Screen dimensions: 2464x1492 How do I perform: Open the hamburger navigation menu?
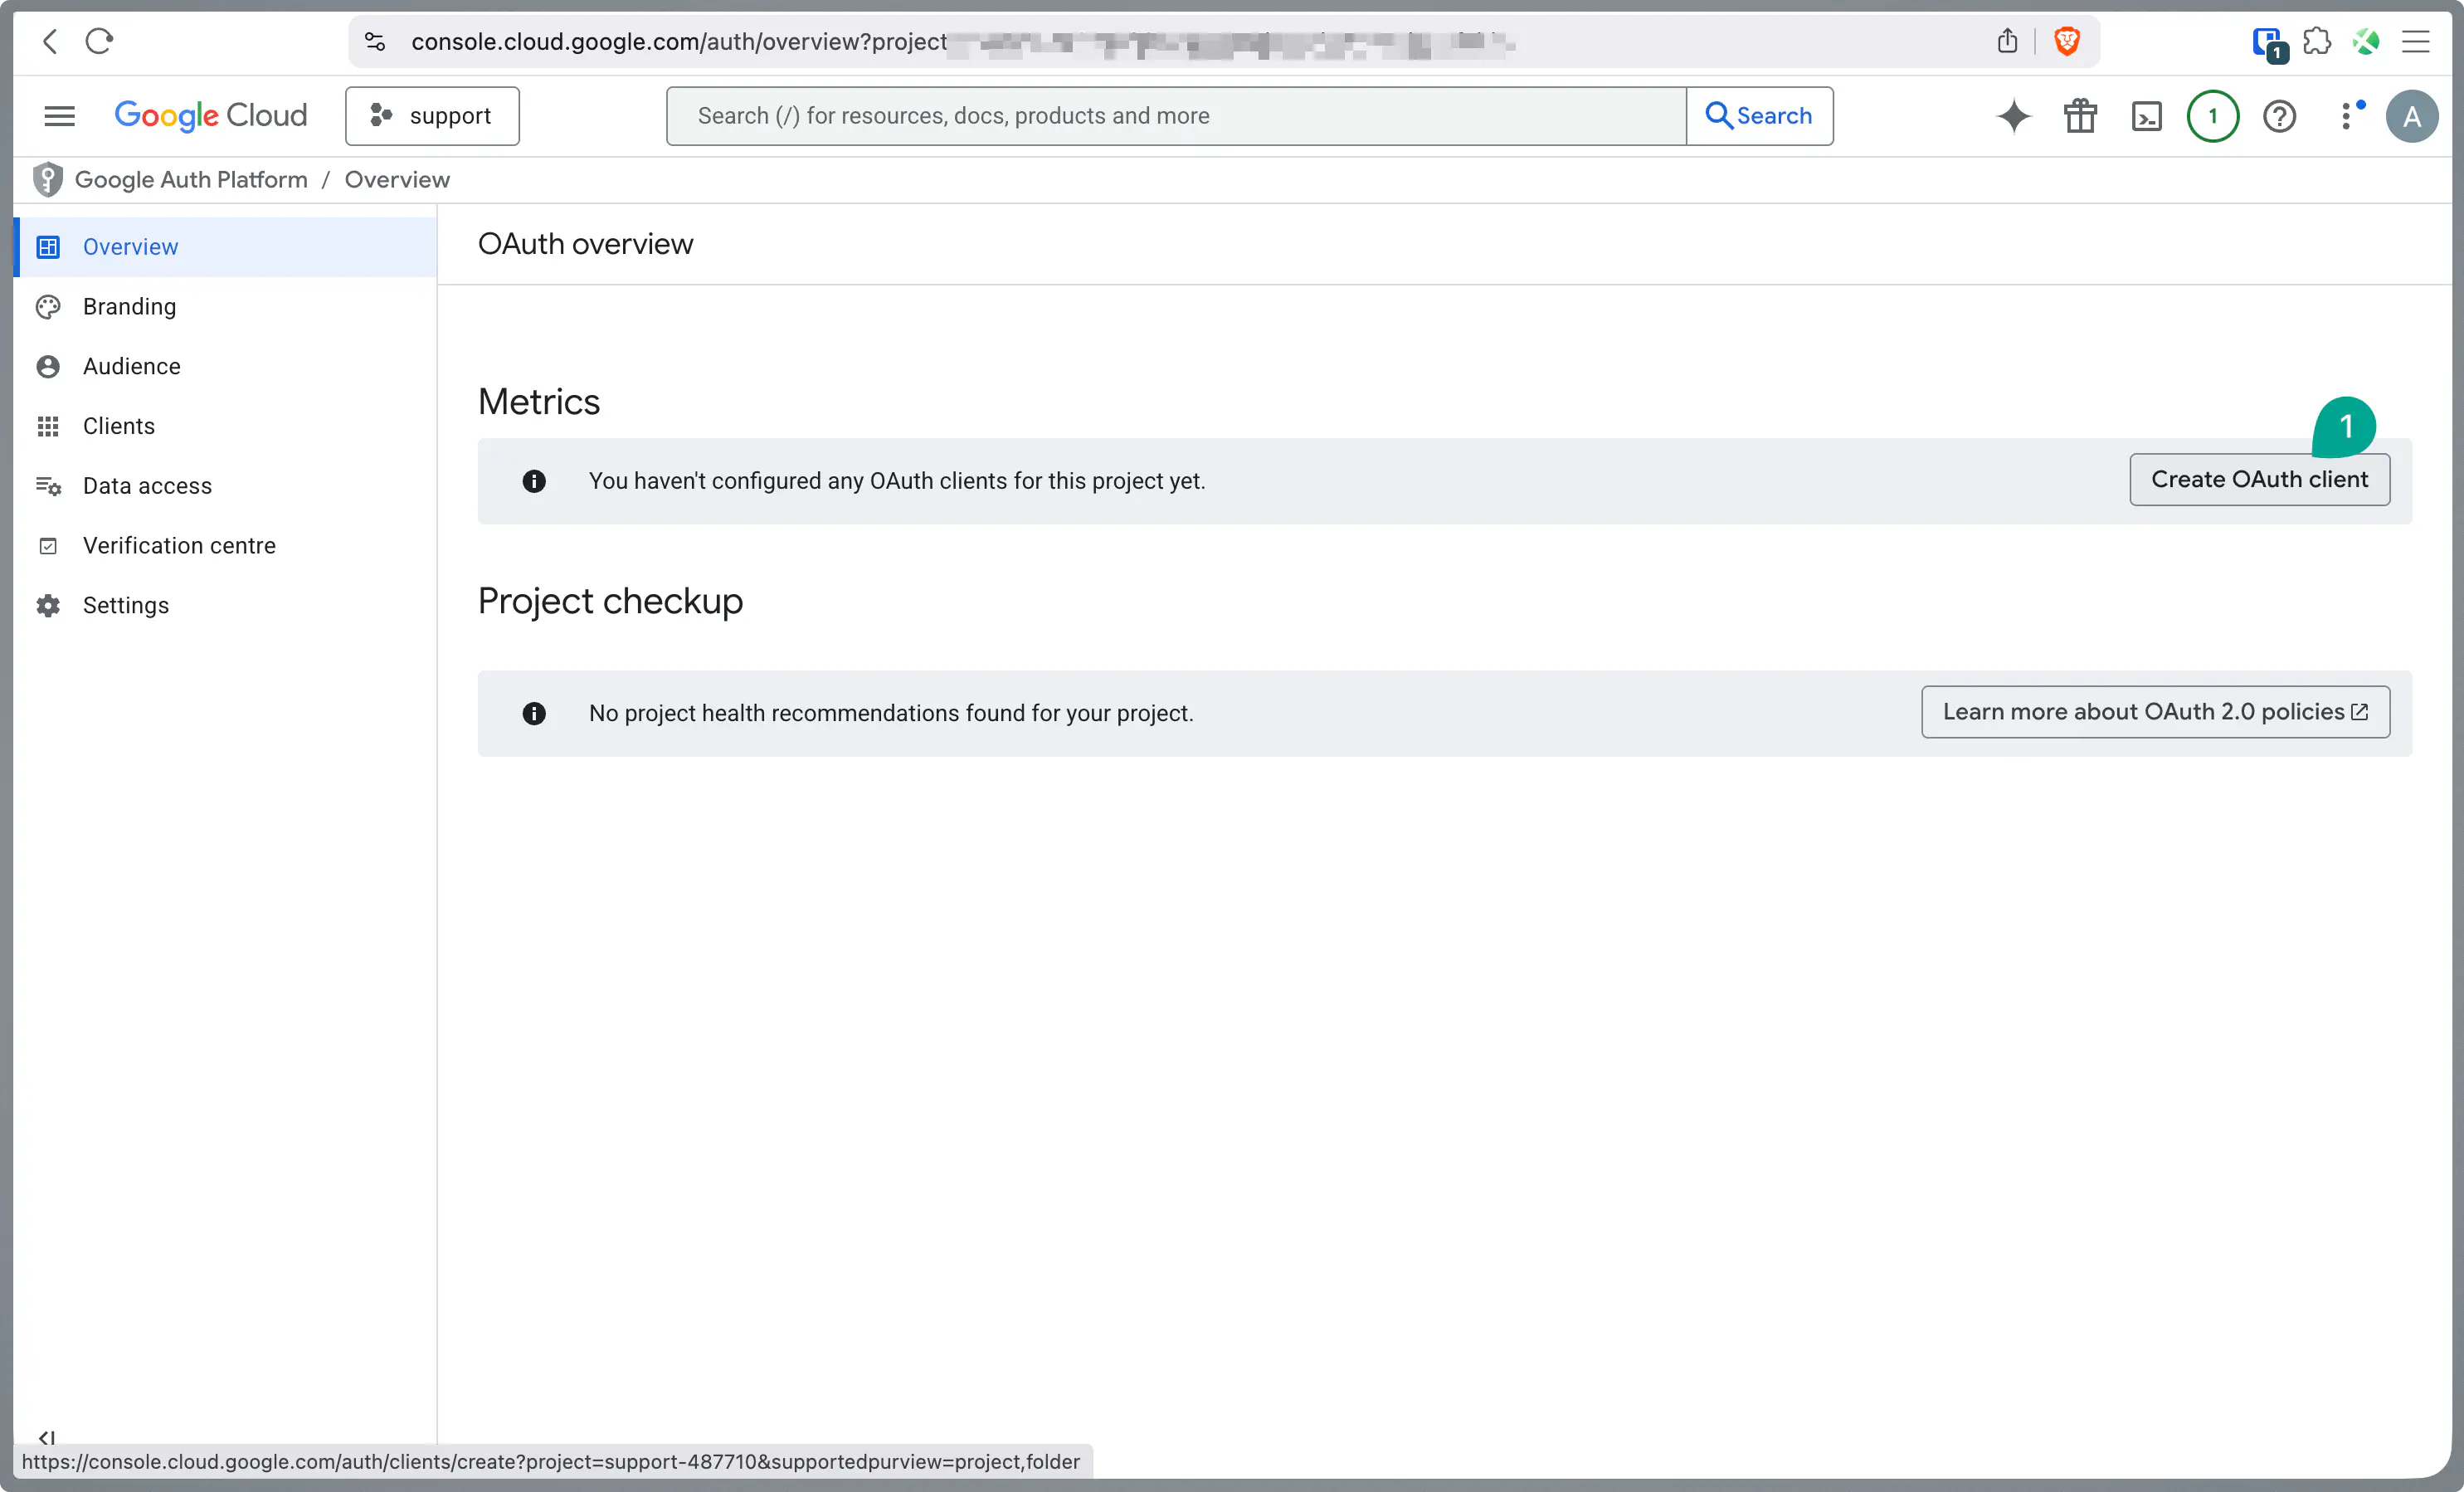[59, 116]
